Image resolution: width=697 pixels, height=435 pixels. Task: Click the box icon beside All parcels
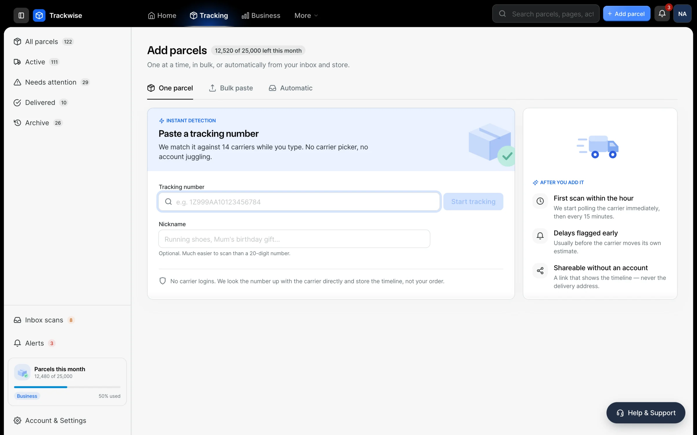click(17, 41)
